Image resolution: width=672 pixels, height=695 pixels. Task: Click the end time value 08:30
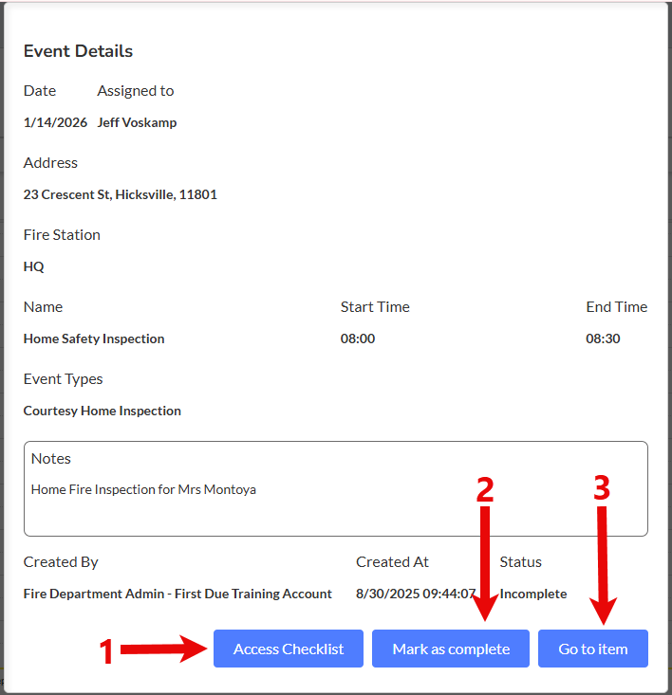[603, 338]
